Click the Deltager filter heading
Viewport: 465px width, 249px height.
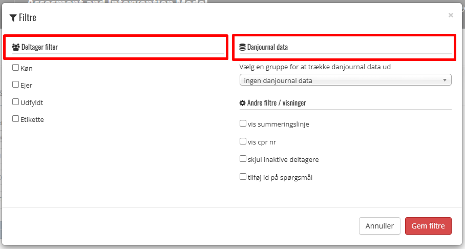tap(39, 47)
